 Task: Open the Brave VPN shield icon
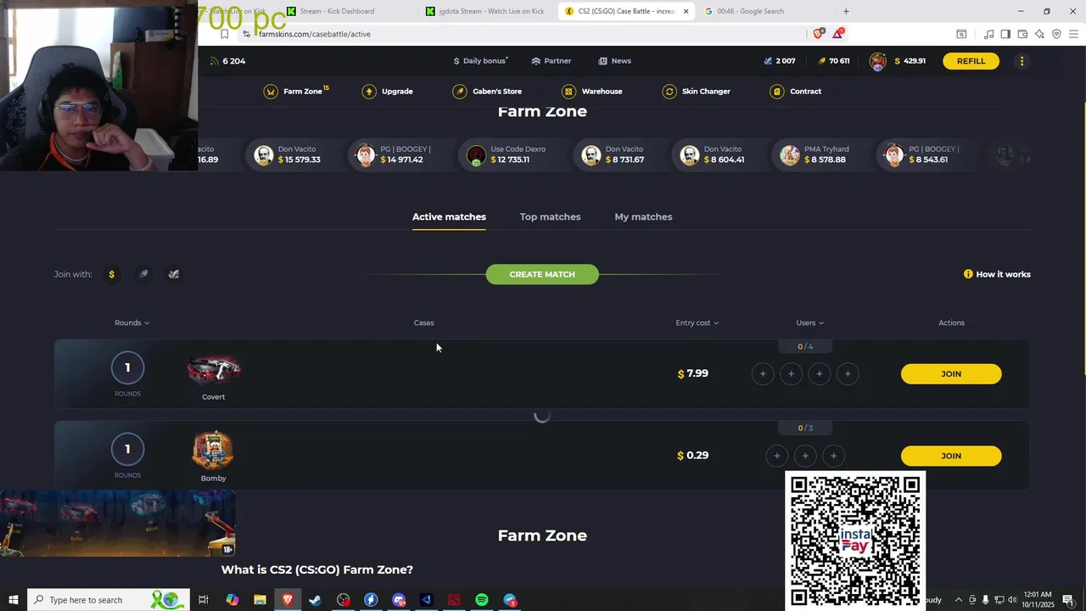[x=1056, y=34]
